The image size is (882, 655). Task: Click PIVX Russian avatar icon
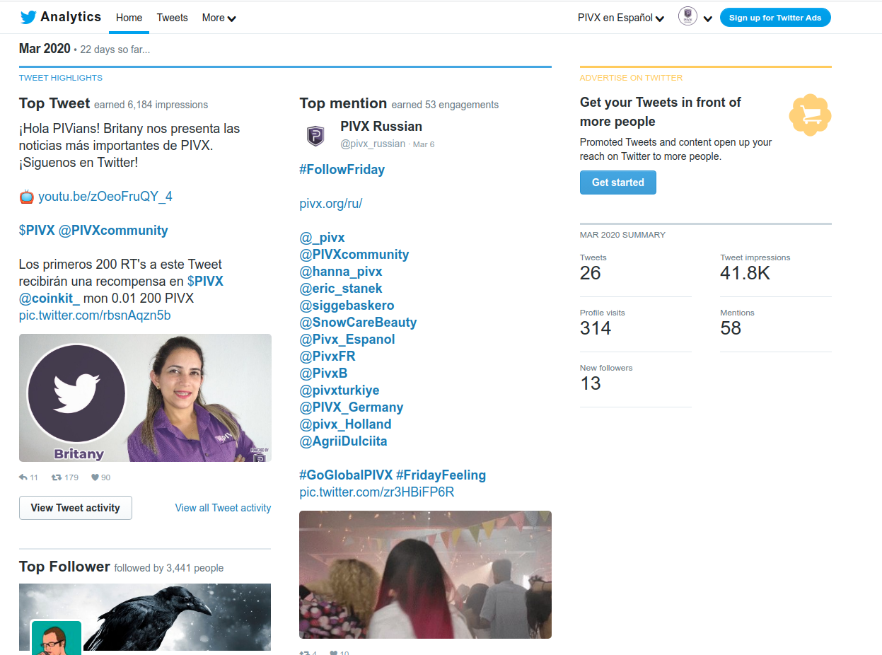(315, 136)
